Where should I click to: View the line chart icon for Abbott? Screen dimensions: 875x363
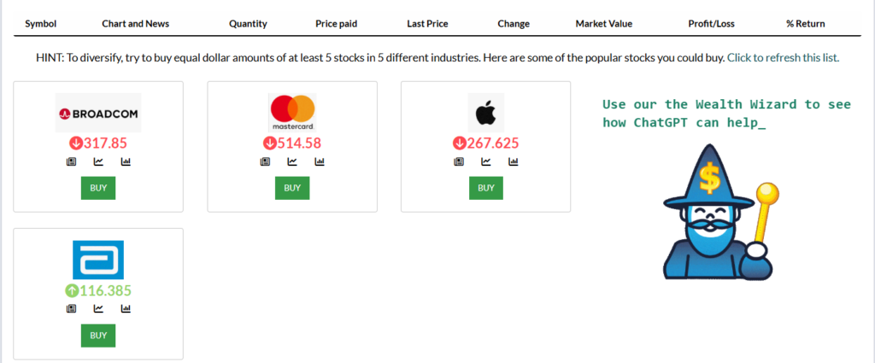[98, 308]
